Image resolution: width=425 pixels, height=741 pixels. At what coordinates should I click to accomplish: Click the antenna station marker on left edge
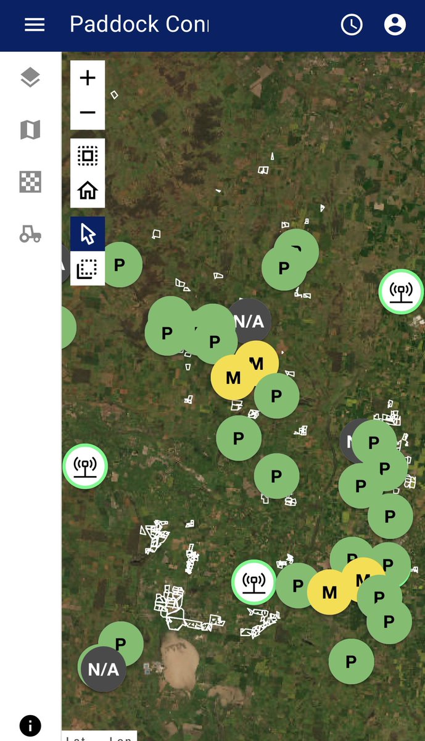point(85,466)
